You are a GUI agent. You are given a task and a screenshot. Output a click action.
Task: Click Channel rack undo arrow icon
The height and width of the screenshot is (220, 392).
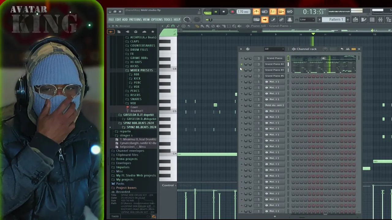pos(342,49)
